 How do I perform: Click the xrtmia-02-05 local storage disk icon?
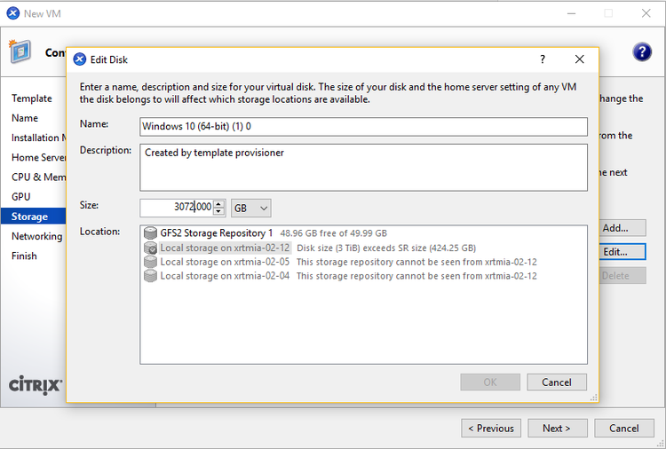tap(150, 262)
